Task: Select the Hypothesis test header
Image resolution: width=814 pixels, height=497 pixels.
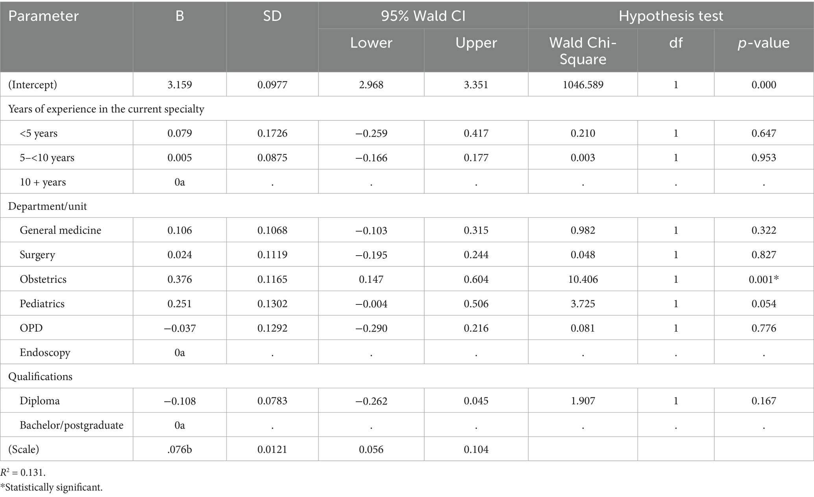Action: tap(671, 16)
